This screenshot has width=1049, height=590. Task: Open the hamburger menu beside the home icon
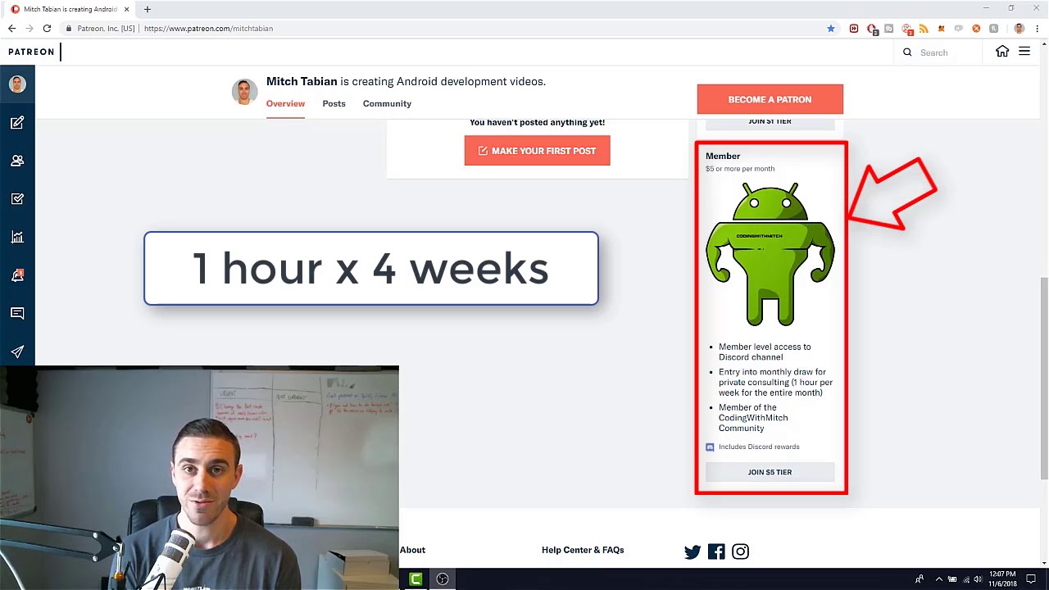[1024, 52]
